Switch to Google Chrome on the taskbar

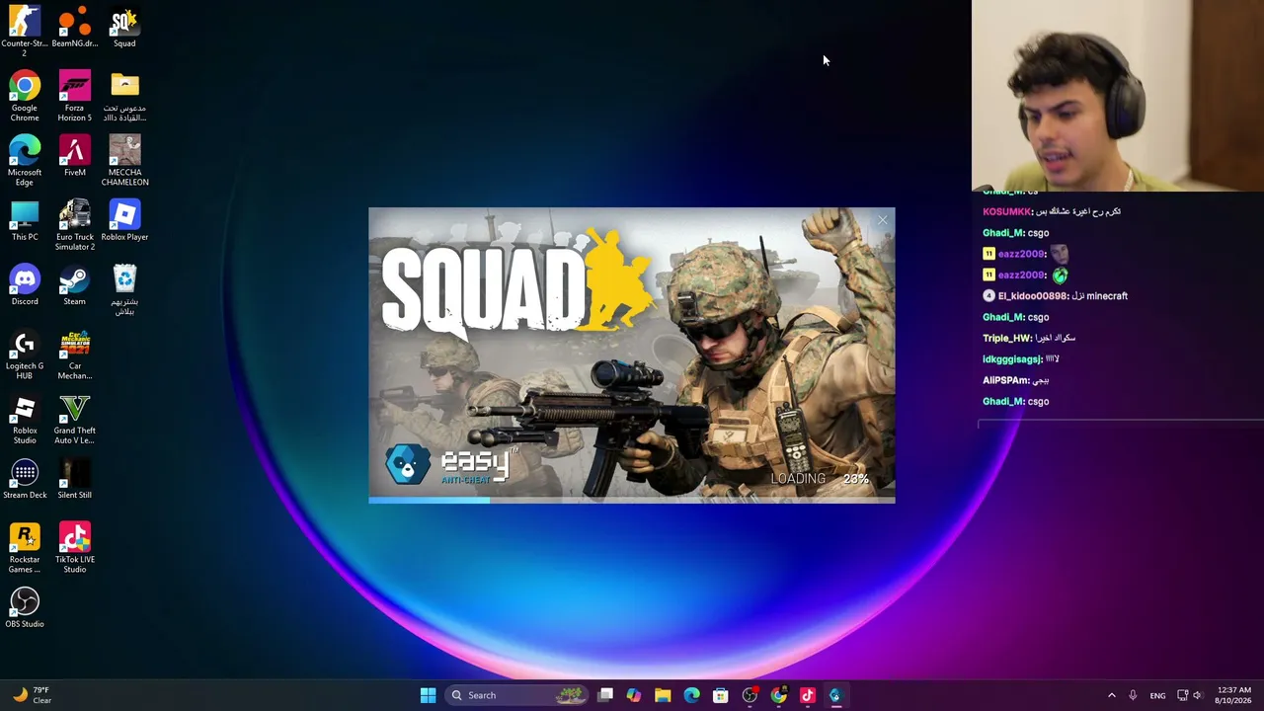click(x=778, y=695)
